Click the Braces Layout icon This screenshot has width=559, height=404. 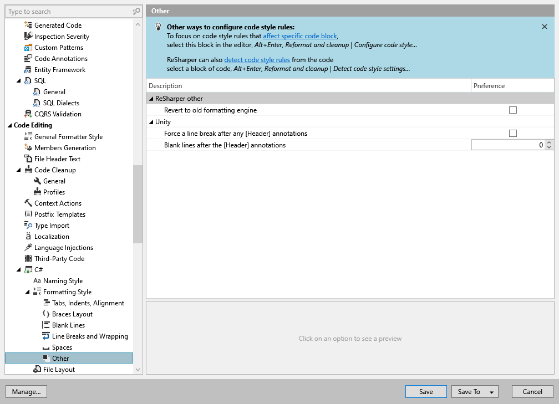point(46,314)
